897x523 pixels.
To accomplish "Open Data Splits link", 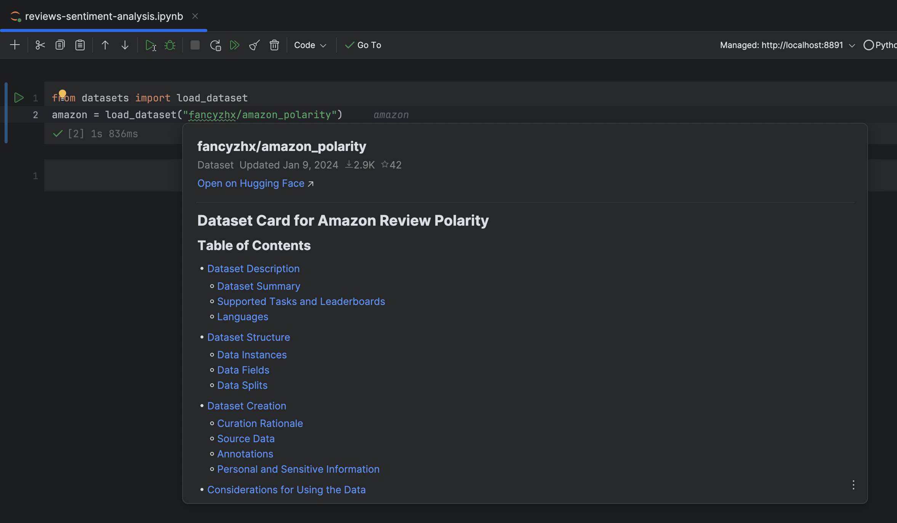I will [x=242, y=385].
